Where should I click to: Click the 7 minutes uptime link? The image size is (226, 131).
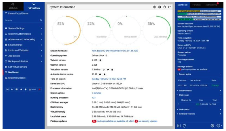(97, 93)
